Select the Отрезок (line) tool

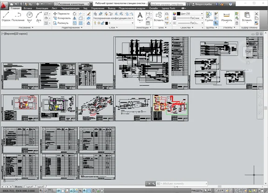pyautogui.click(x=6, y=17)
